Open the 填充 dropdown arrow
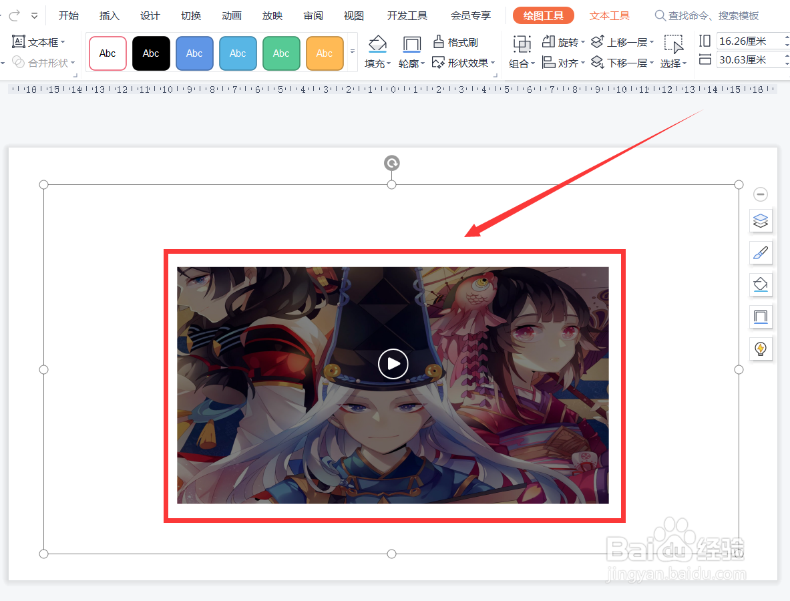The height and width of the screenshot is (601, 790). 389,63
